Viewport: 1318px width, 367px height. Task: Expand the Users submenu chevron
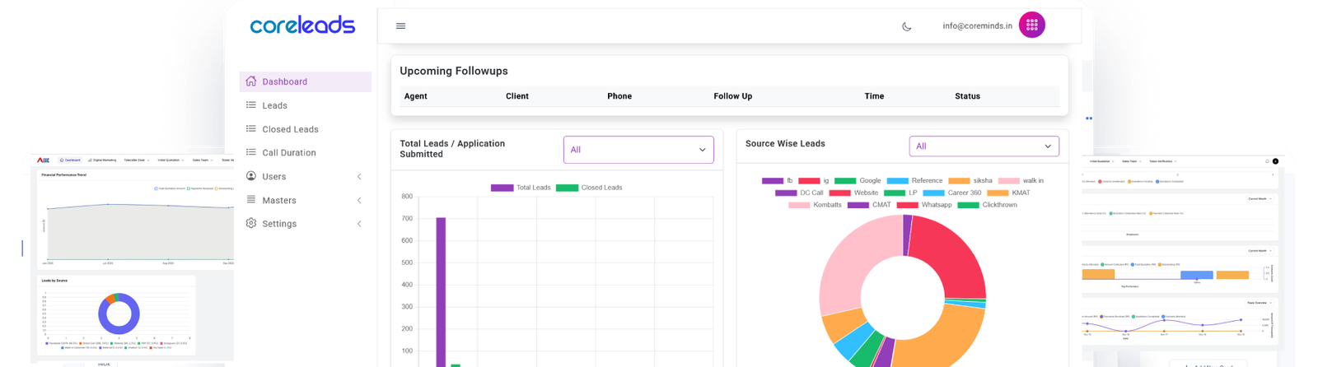(359, 177)
